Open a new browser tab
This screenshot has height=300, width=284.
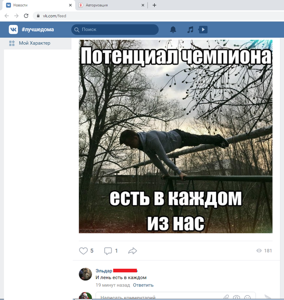tap(154, 5)
